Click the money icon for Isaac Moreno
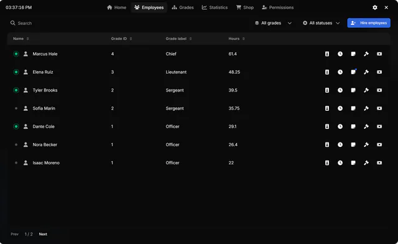Viewport: 398px width, 244px height. 379,162
